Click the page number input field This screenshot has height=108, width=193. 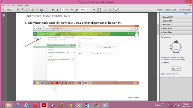pyautogui.click(x=62, y=10)
